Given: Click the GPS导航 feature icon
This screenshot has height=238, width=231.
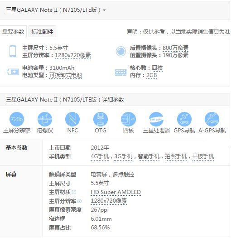Looking at the screenshot, I should tap(184, 119).
